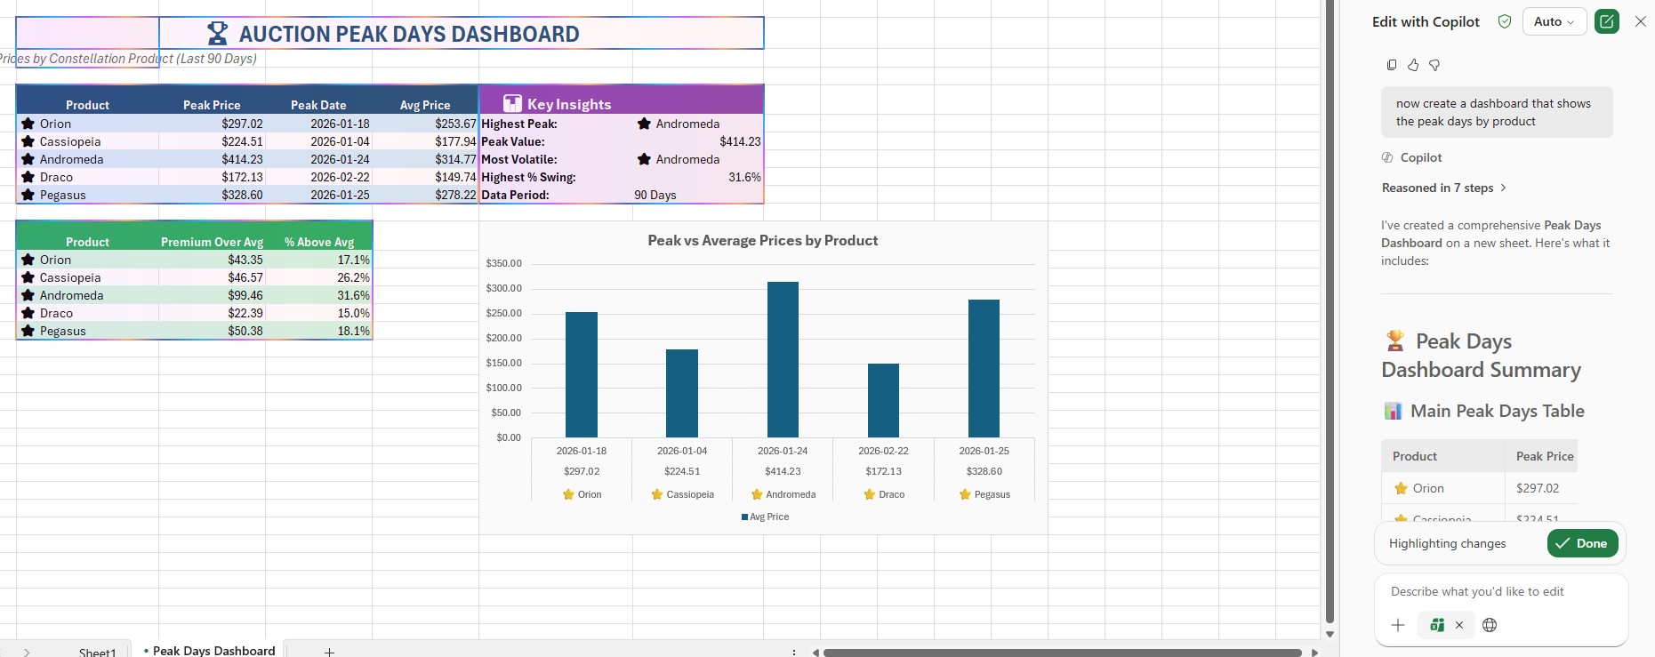Click the thumbs down feedback icon
This screenshot has height=657, width=1655.
(x=1434, y=65)
